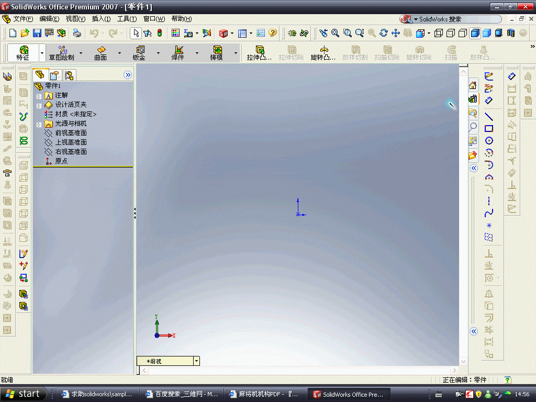
Task: Click the yellow question mark help icon
Action: pyautogui.click(x=272, y=33)
